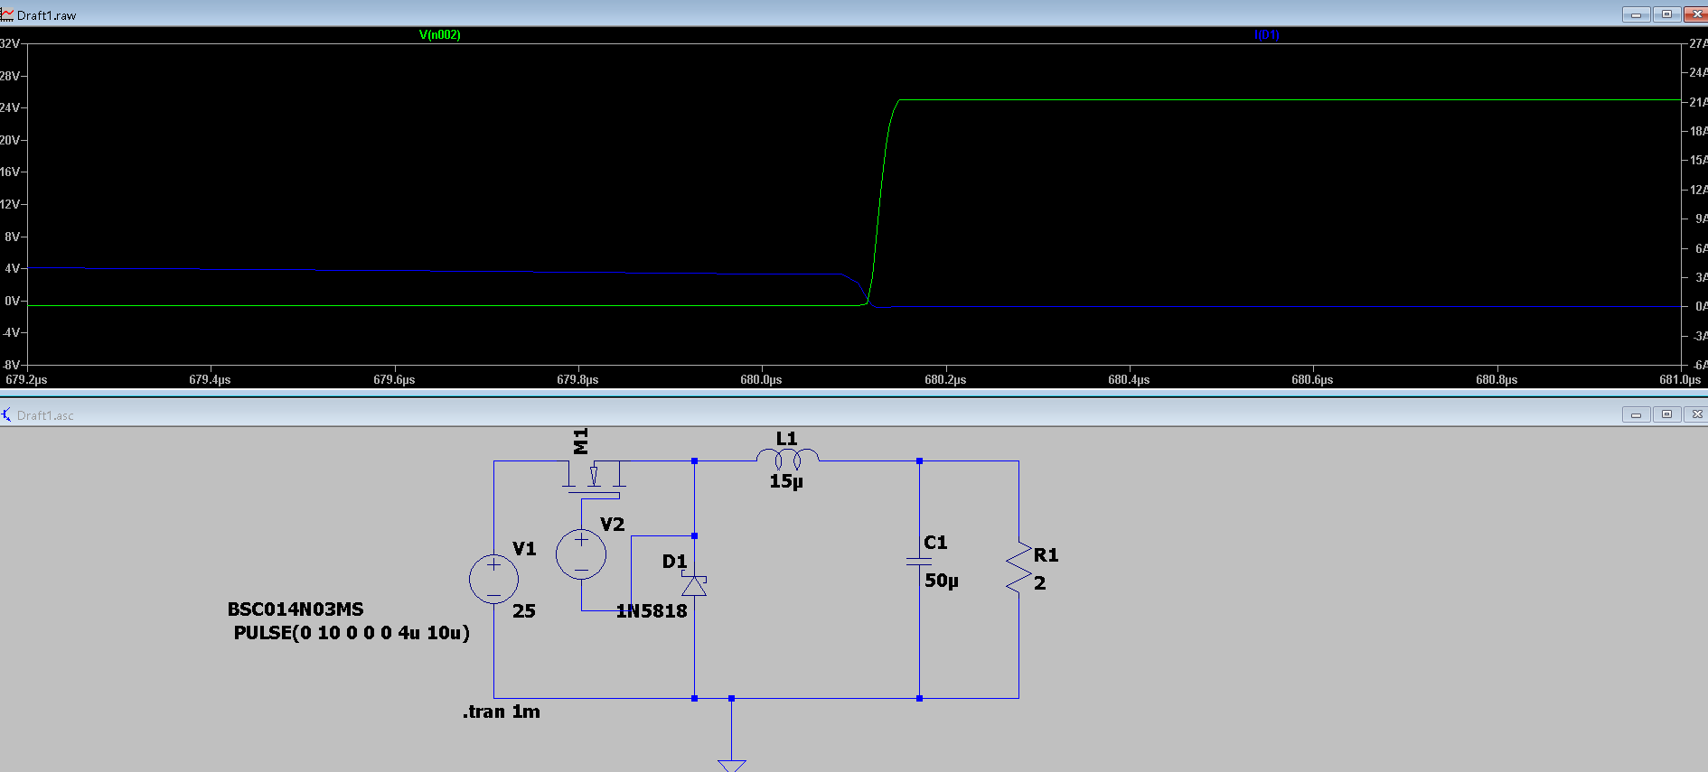Click the Draft1.raw title text
Screen dimensions: 1708x772
click(47, 15)
